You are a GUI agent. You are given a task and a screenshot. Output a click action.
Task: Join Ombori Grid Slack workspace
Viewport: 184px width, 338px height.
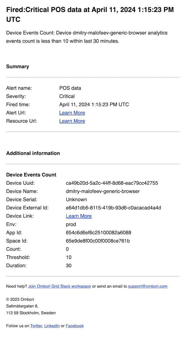59,286
